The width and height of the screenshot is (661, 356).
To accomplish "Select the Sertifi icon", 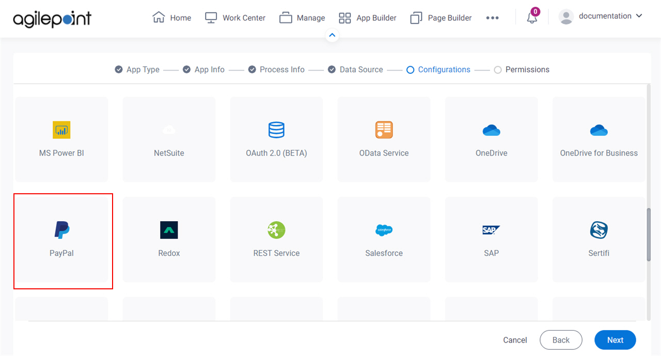I will tap(599, 230).
